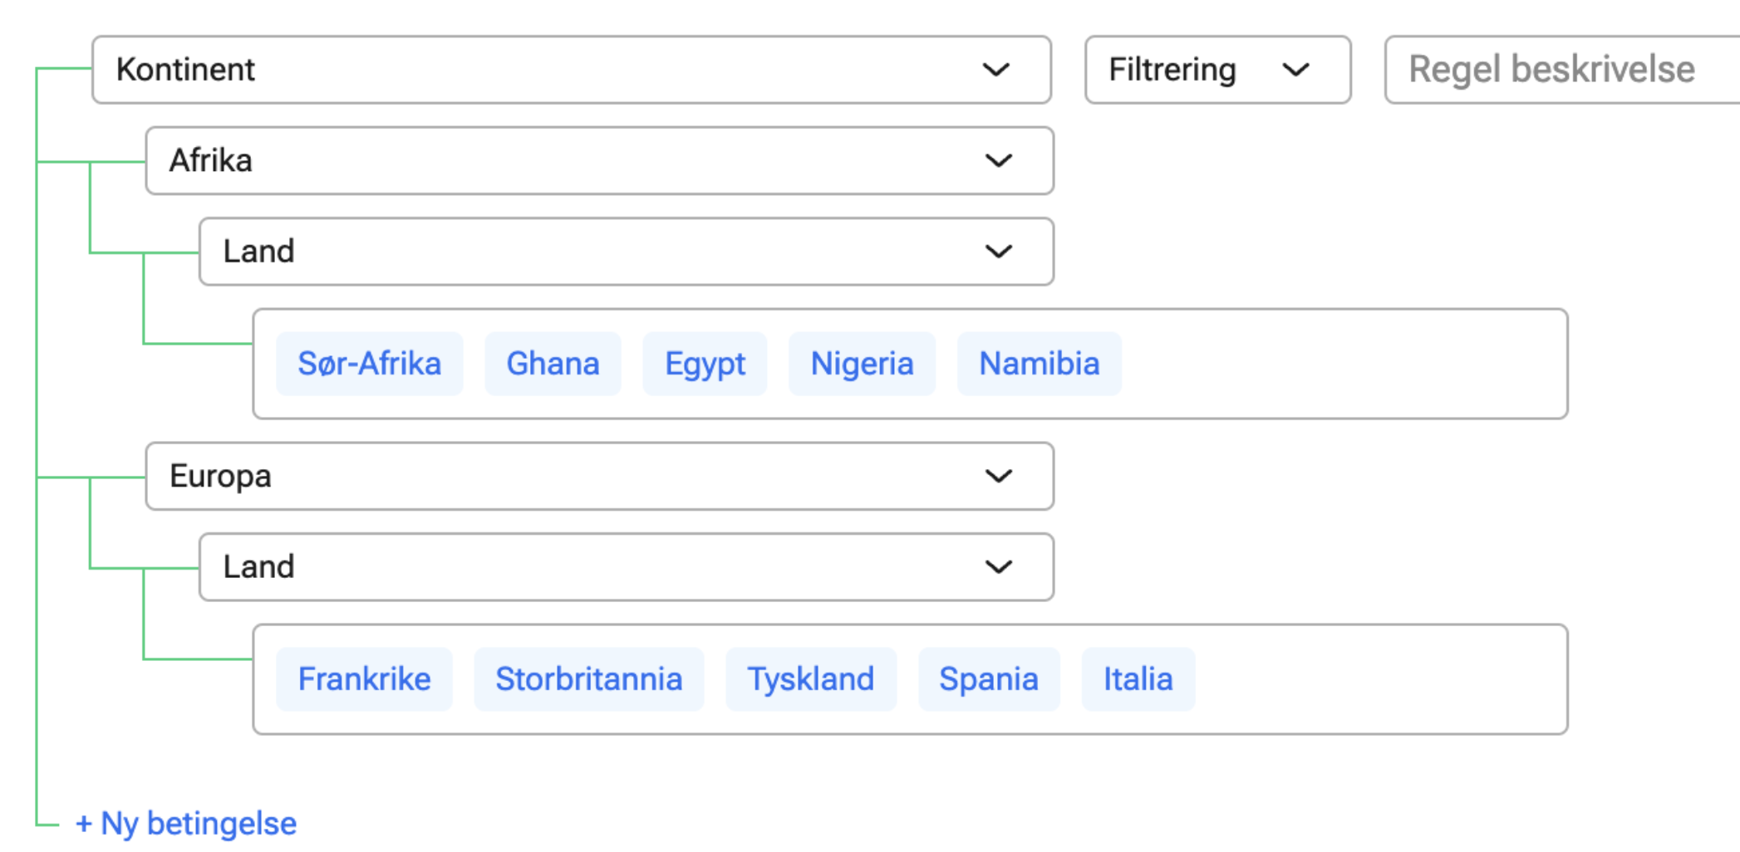Select the Namibia tag
This screenshot has height=852, width=1740.
1039,364
